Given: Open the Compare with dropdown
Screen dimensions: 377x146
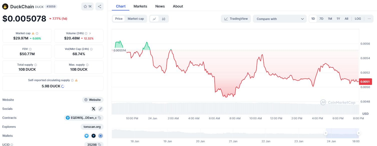Looking at the screenshot, I should (x=280, y=19).
